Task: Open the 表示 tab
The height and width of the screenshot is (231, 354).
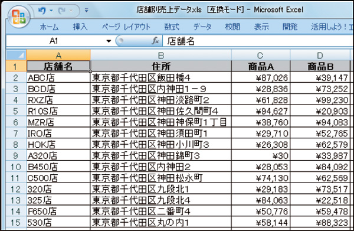Action: pos(261,27)
